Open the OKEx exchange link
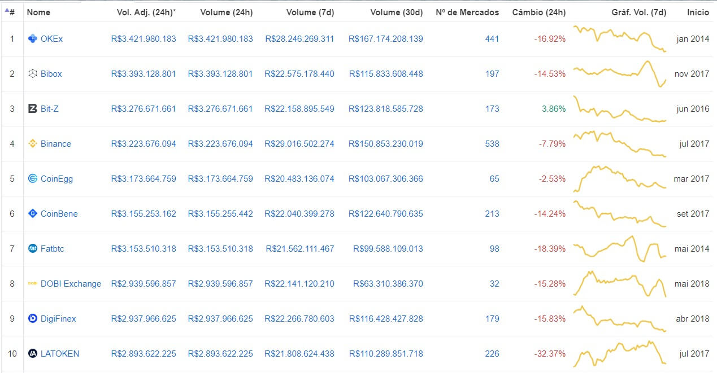717x373 pixels. tap(52, 38)
